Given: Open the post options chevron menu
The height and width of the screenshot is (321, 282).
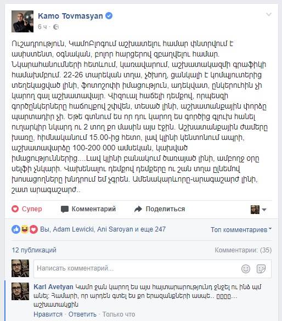Looking at the screenshot, I should (x=268, y=14).
